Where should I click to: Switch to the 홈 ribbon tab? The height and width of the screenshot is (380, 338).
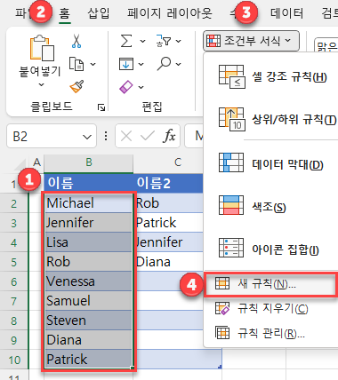click(65, 13)
